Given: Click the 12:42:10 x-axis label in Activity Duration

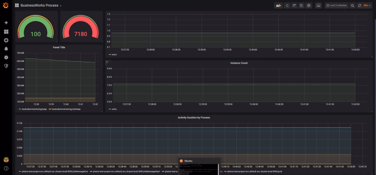Looking at the screenshot, I should pyautogui.click(x=362, y=167).
